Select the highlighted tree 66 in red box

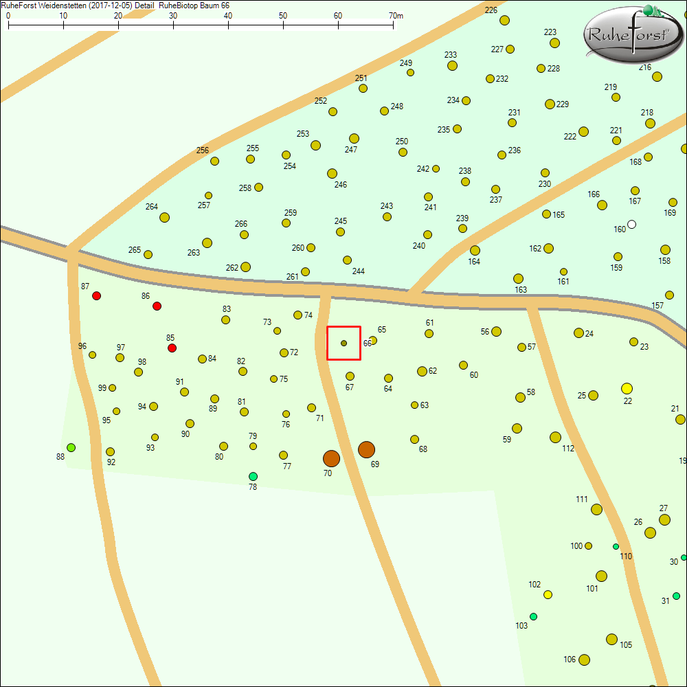point(344,343)
